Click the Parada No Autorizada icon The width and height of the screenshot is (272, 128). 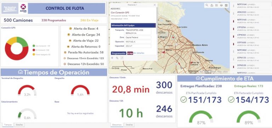(x=65, y=52)
